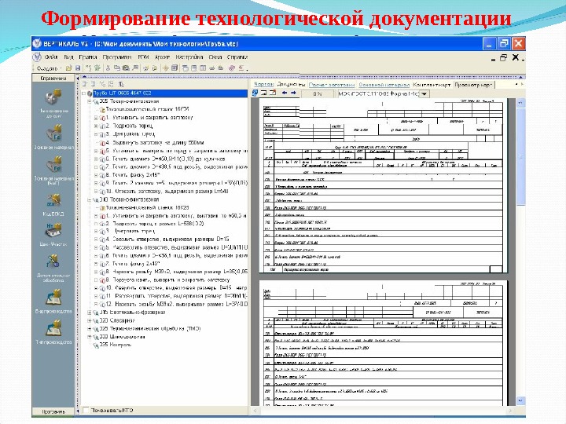Click the first route card page preview
This screenshot has width=566, height=424.
383,185
